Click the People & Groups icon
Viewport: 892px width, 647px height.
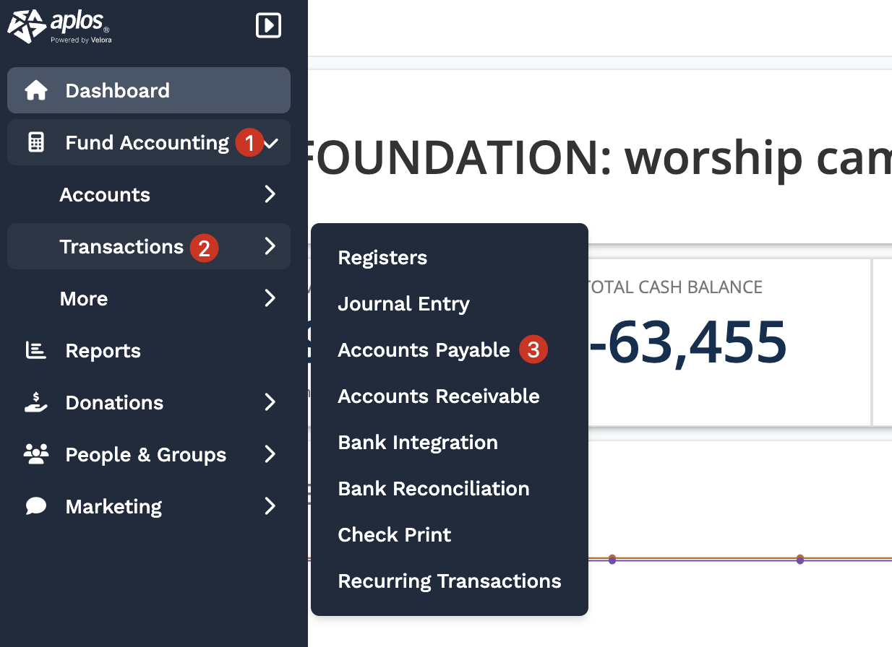35,455
